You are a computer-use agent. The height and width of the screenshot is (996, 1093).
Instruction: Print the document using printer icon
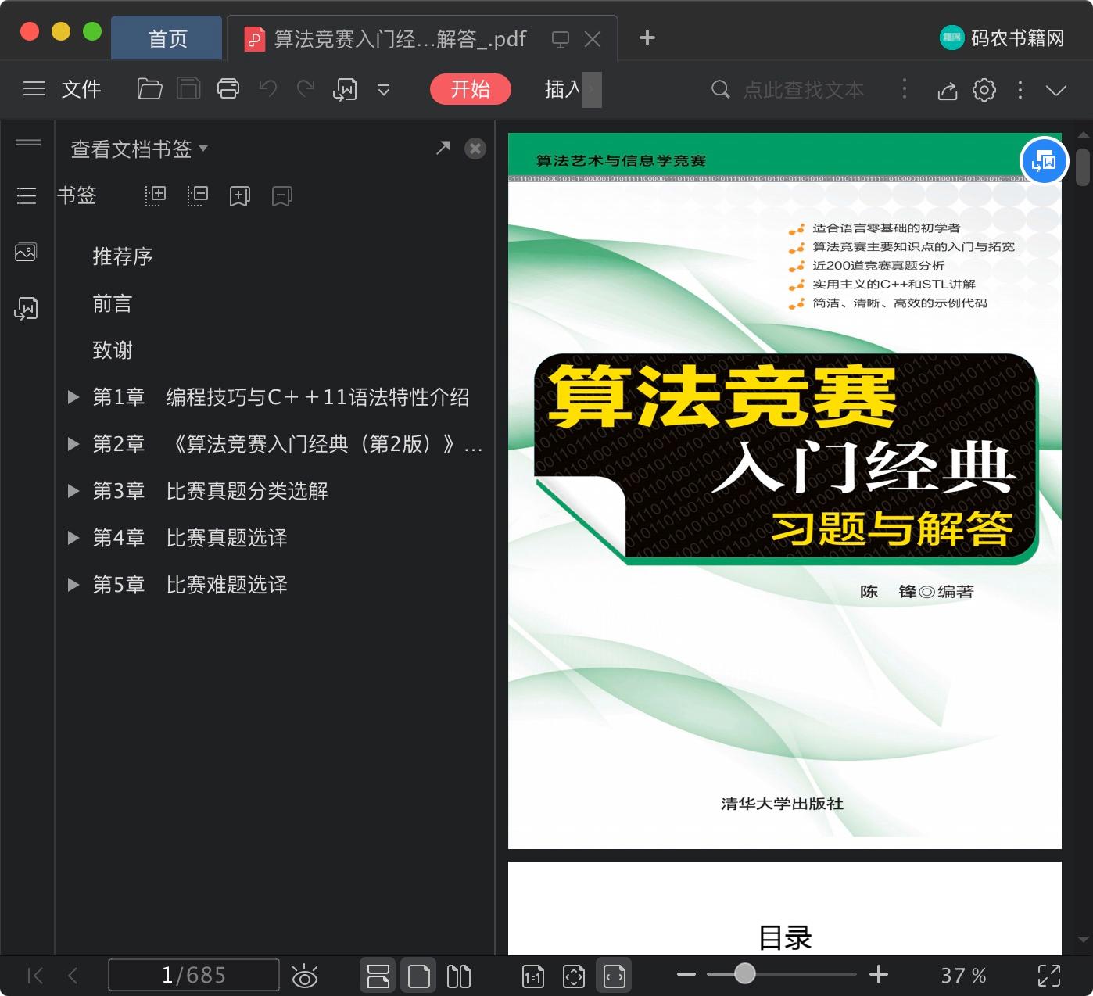[x=228, y=89]
